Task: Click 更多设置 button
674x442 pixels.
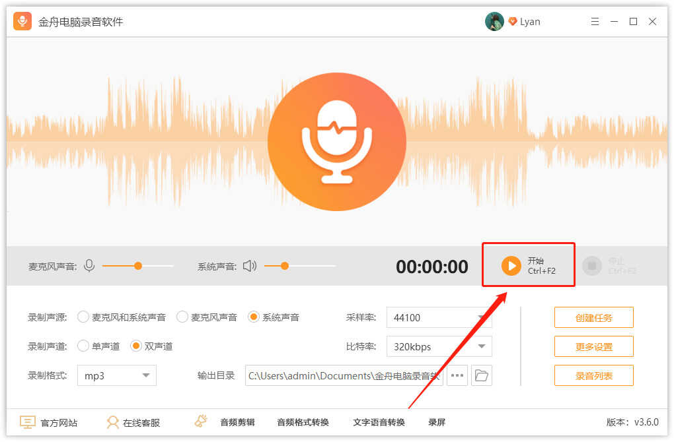Action: (593, 346)
